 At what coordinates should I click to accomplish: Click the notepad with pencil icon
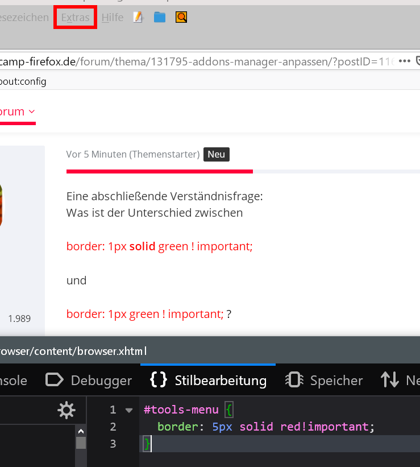pyautogui.click(x=138, y=18)
